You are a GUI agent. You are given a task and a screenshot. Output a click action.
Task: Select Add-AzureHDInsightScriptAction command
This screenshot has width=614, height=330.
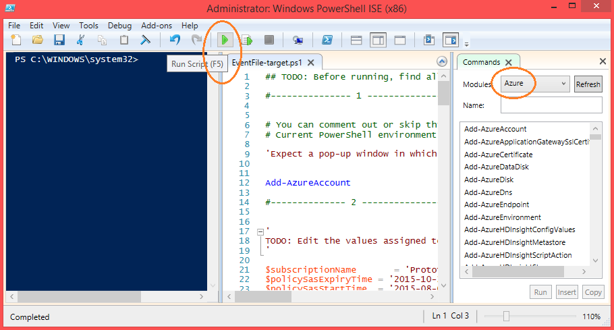(x=518, y=255)
